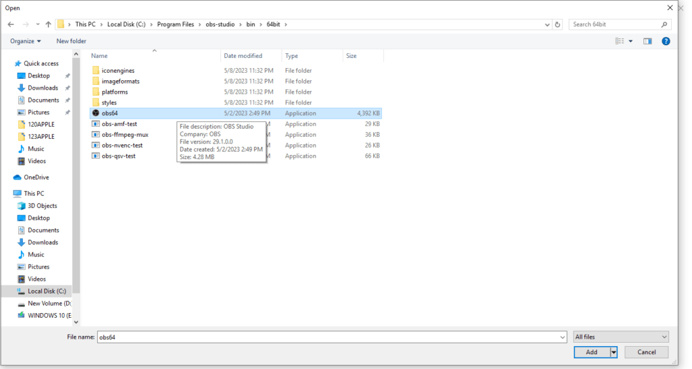Close the Open dialog window
The image size is (692, 369).
point(670,8)
